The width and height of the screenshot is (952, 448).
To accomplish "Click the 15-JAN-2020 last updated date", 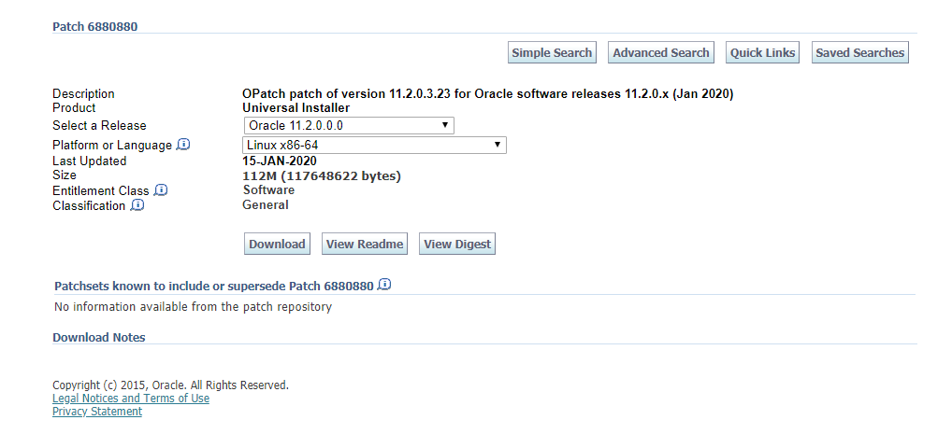I will (280, 161).
